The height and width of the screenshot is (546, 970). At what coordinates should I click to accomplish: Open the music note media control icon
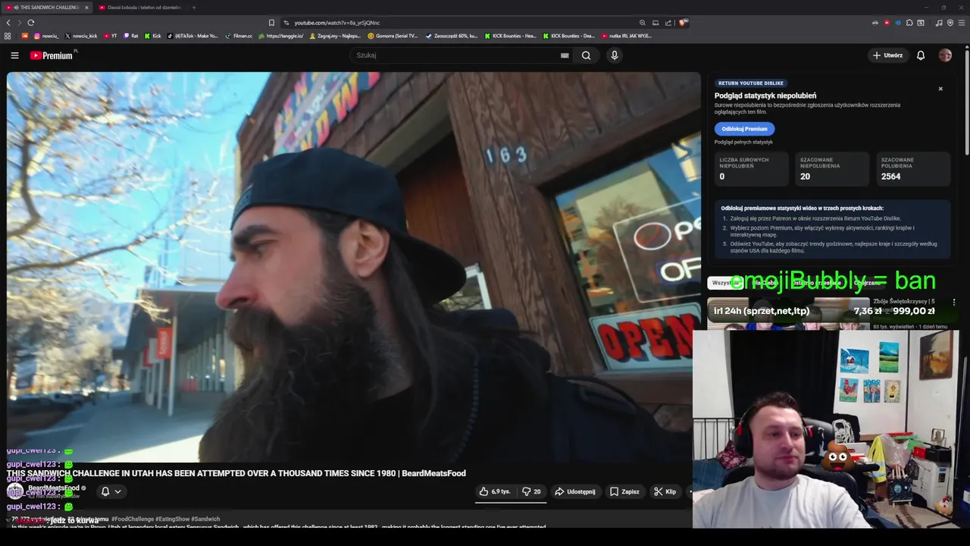939,23
